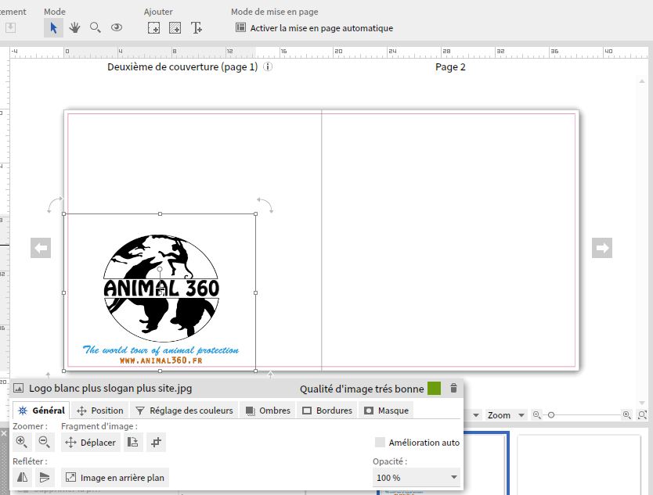Screen dimensions: 653x495
Task: Close the bottom panel with X
Action: coord(4,433)
